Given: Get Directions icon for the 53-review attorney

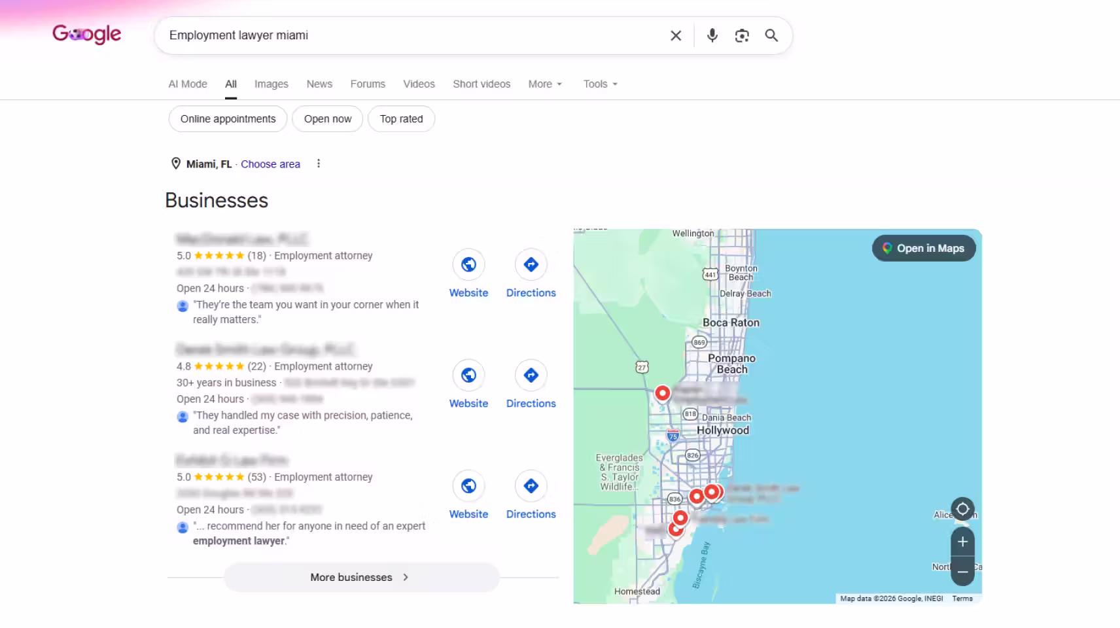Looking at the screenshot, I should (x=531, y=486).
